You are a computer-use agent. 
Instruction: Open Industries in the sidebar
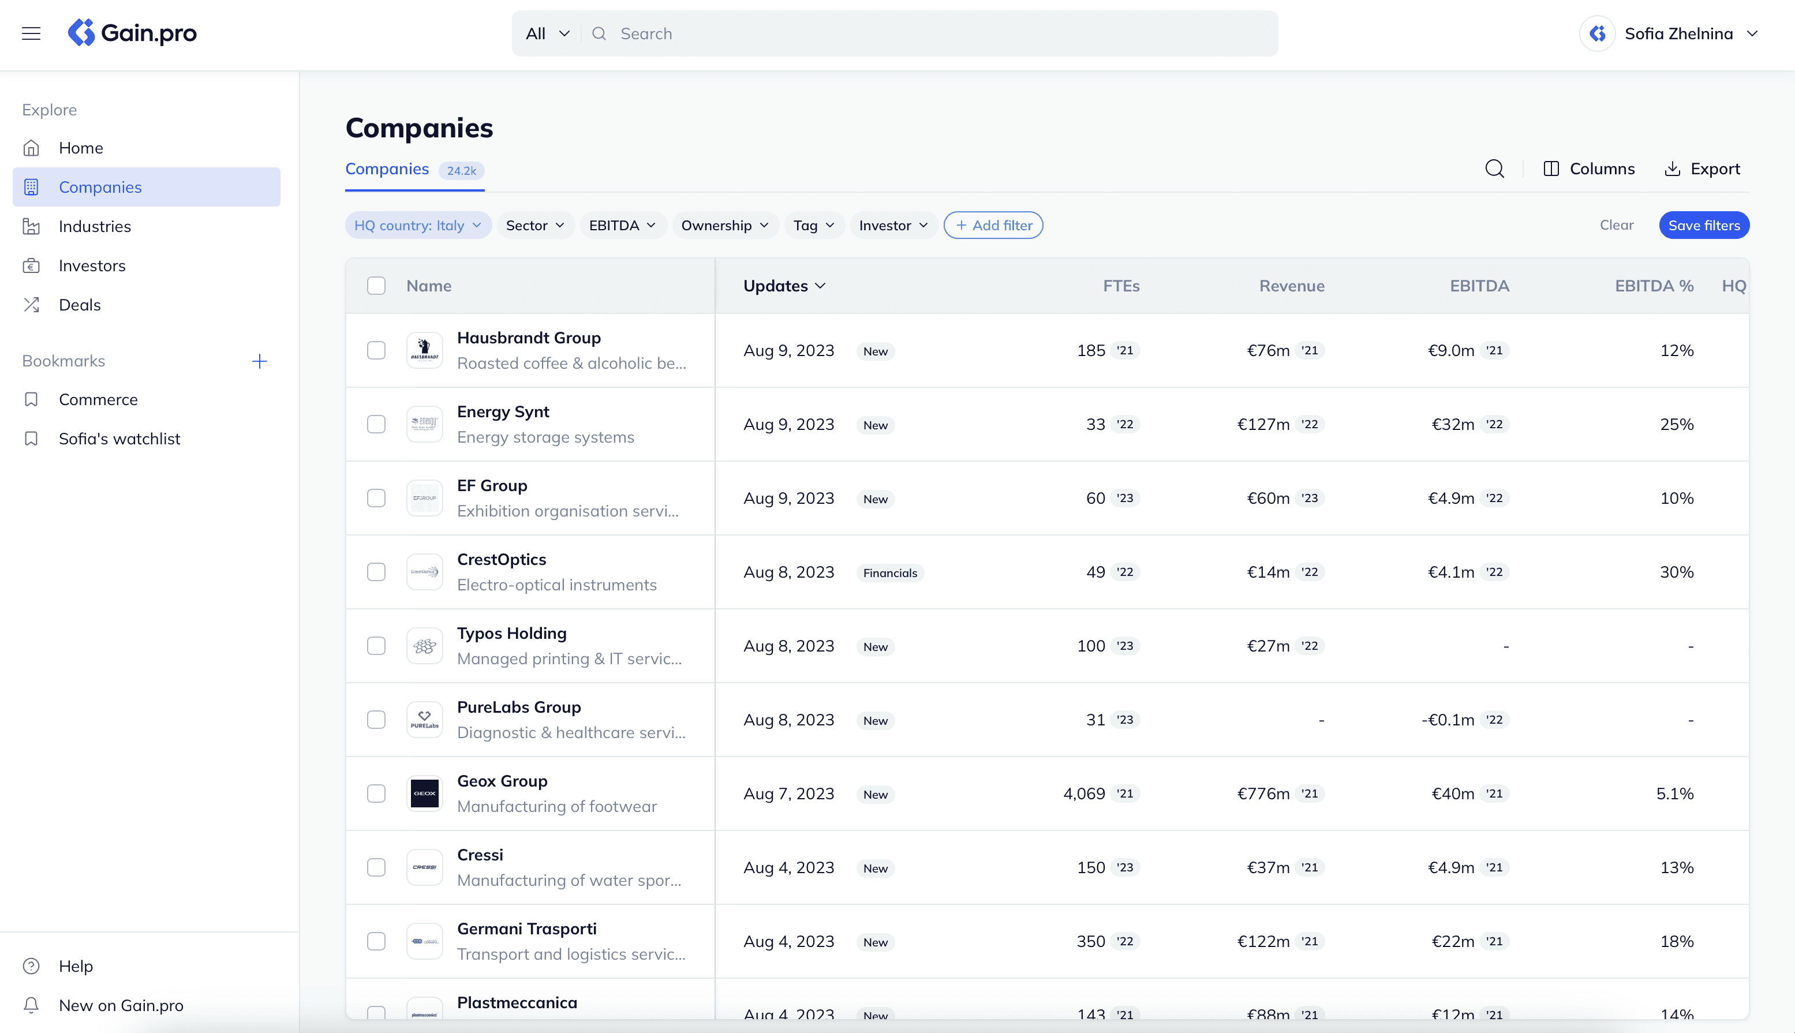146,226
